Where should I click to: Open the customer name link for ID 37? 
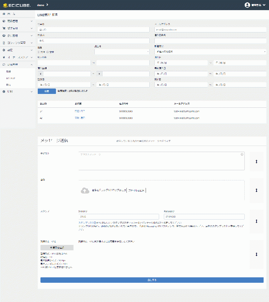click(80, 111)
